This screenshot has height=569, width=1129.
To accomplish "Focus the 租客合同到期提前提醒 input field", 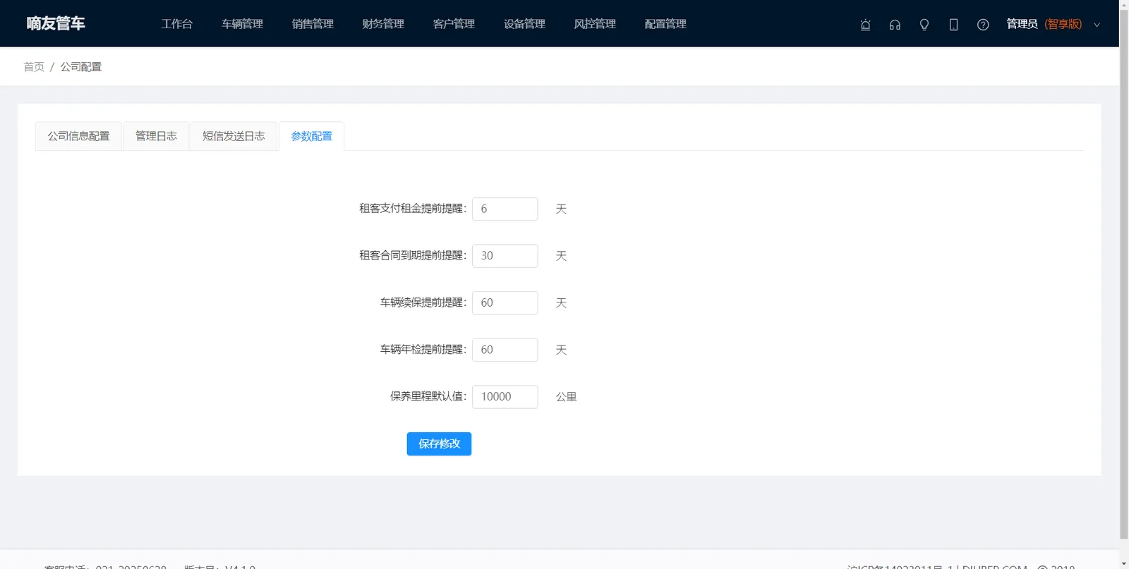I will click(x=505, y=256).
